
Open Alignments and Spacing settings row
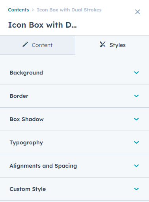coord(74,166)
